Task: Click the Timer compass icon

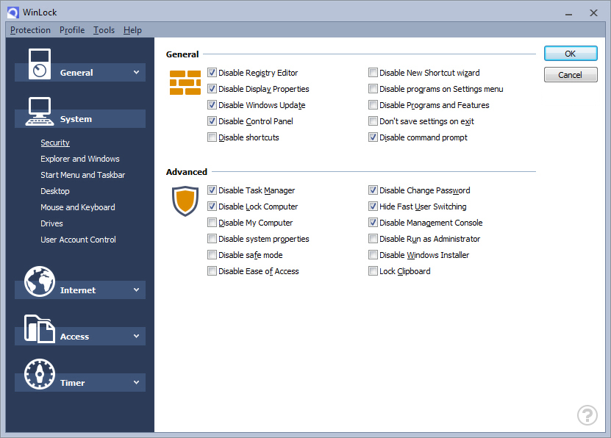Action: point(40,374)
